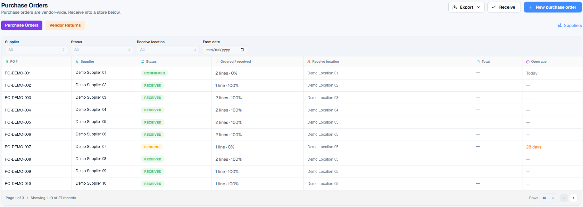Viewport: 583px width, 207px height.
Task: Click "2 lines · 0%" for PO-DEMO-001
Action: 226,73
